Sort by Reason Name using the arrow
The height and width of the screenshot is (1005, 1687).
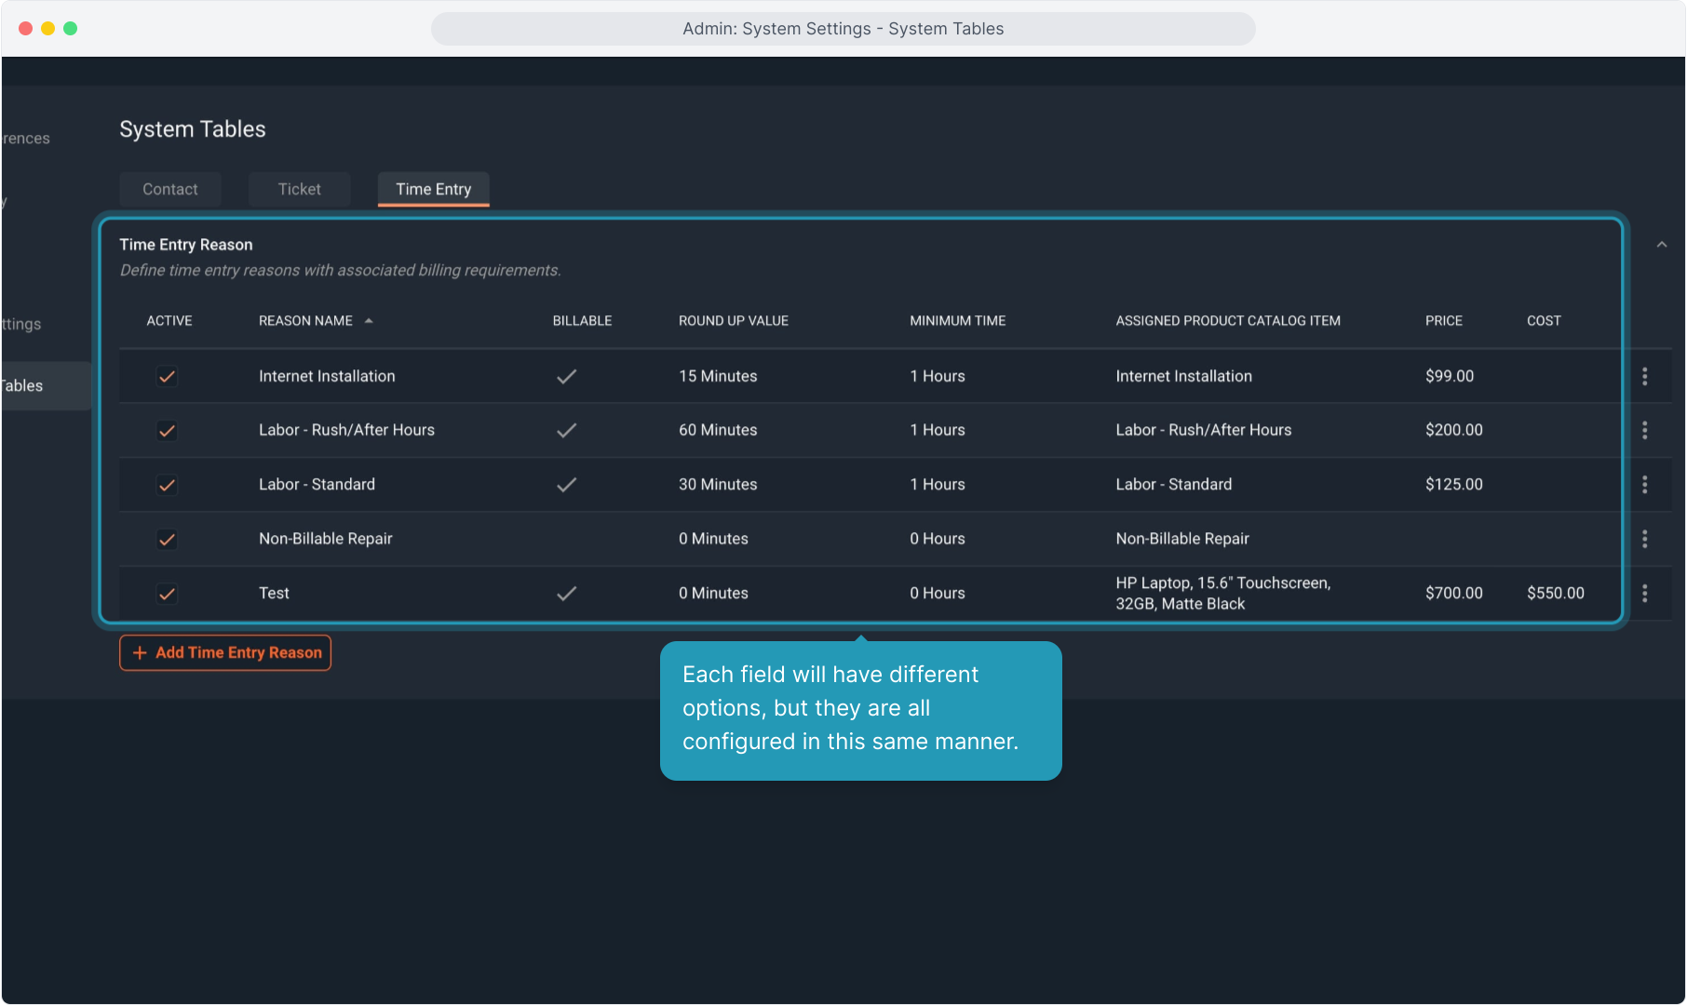[369, 321]
